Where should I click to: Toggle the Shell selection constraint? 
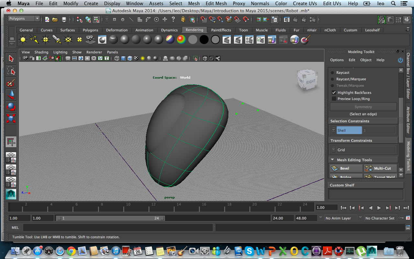click(349, 130)
